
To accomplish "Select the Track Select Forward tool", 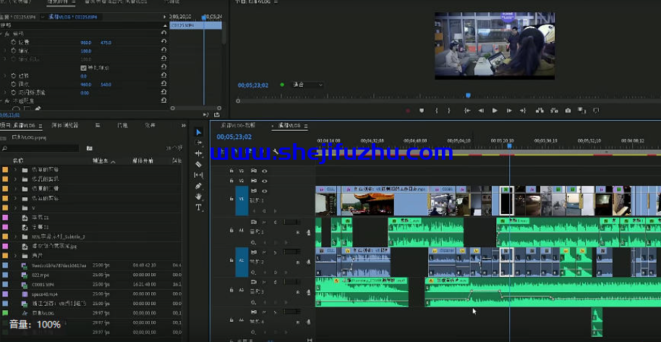I will coord(199,143).
